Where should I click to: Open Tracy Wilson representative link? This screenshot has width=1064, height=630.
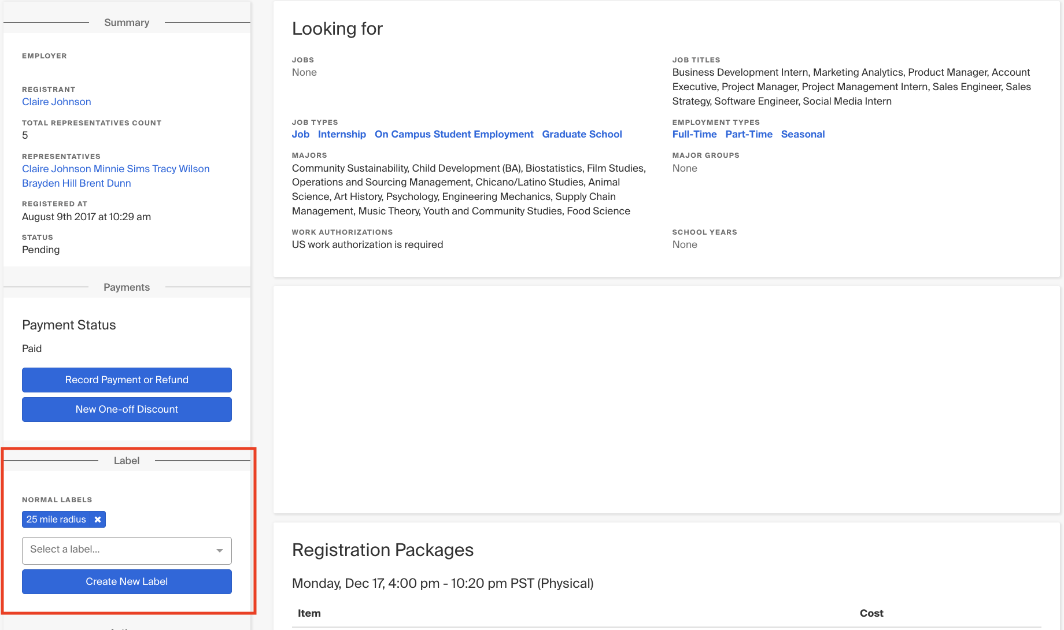pyautogui.click(x=181, y=169)
